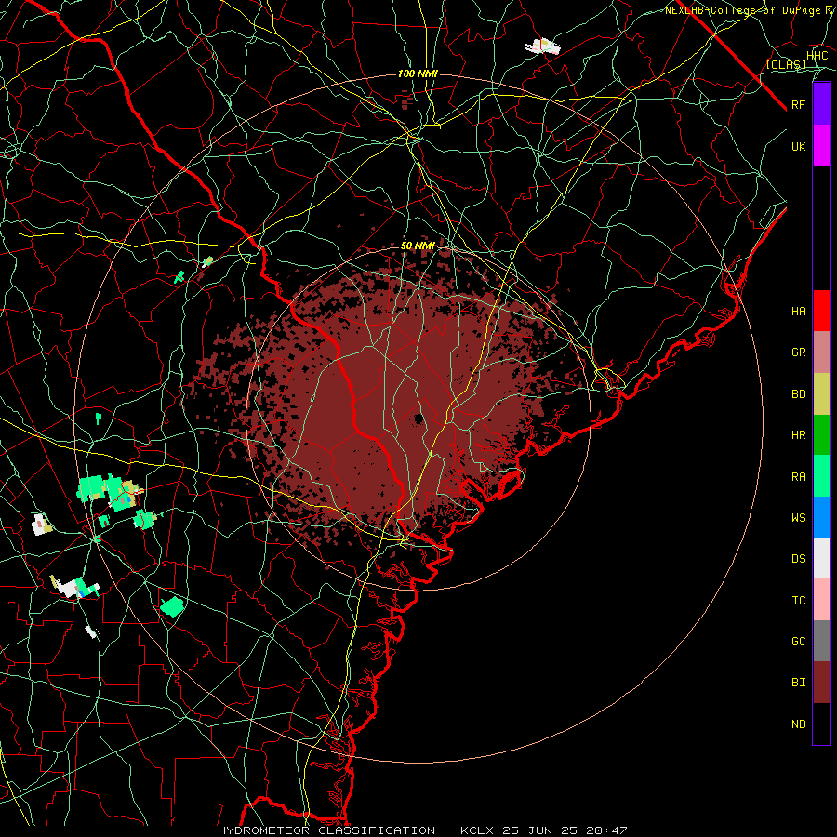Click the HHC product label
Image resolution: width=837 pixels, height=837 pixels.
(x=817, y=56)
